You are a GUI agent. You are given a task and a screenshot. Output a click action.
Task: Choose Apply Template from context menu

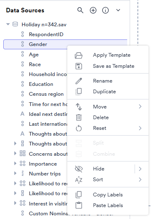click(x=112, y=55)
